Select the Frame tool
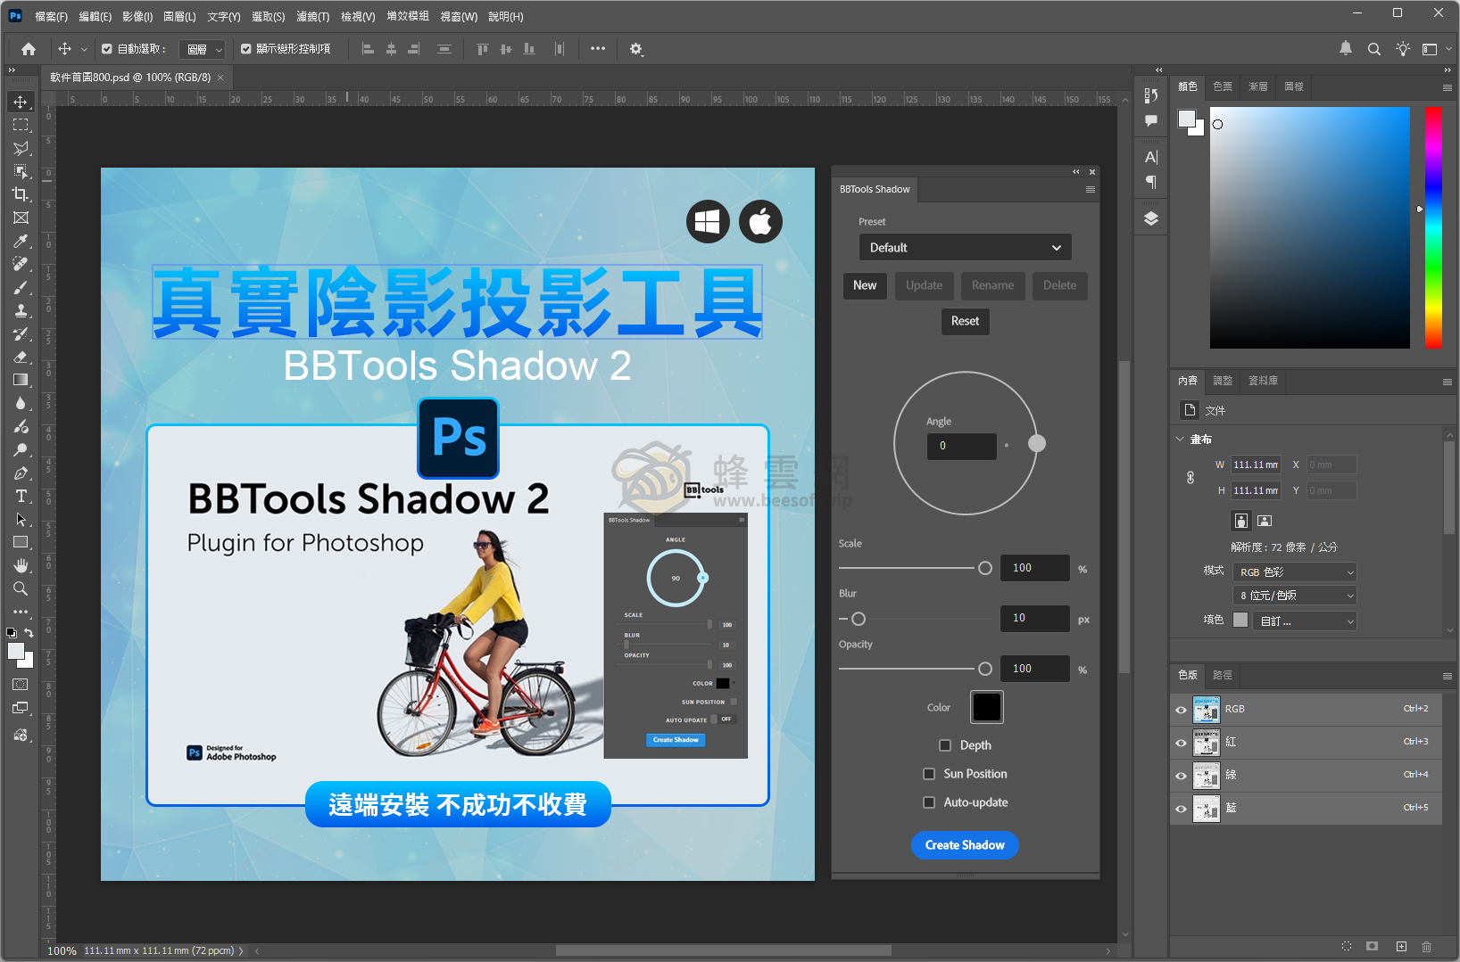Screen dimensions: 1460x962 click(x=21, y=218)
